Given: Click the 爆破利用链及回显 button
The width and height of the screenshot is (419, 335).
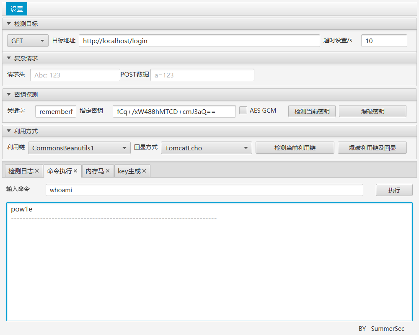Looking at the screenshot, I should pos(372,148).
